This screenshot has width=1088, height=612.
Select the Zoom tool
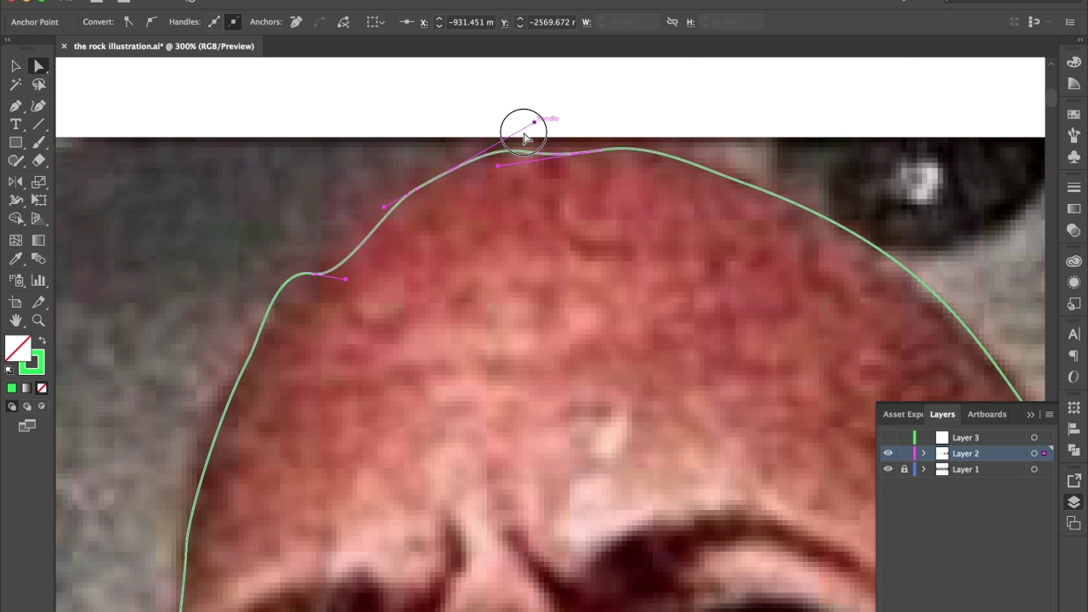(x=38, y=320)
